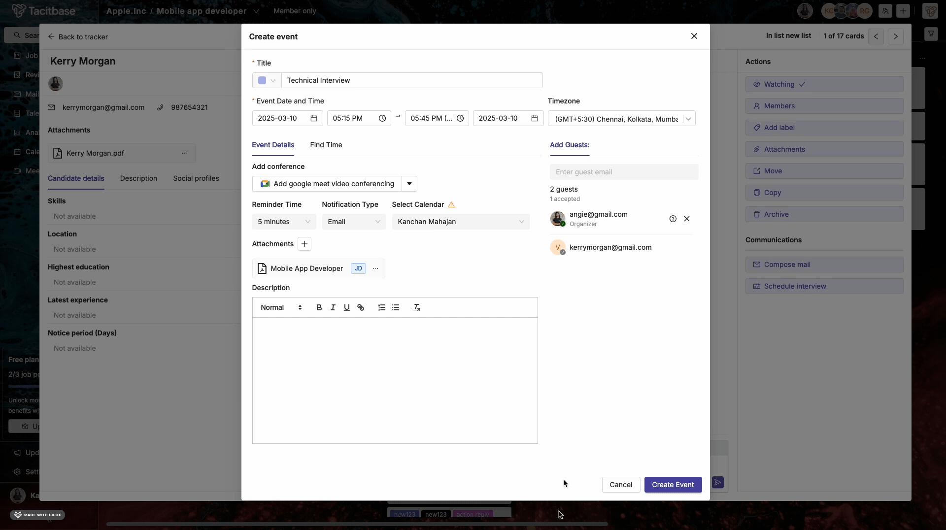Cancel event creation
This screenshot has width=946, height=530.
[x=621, y=485]
